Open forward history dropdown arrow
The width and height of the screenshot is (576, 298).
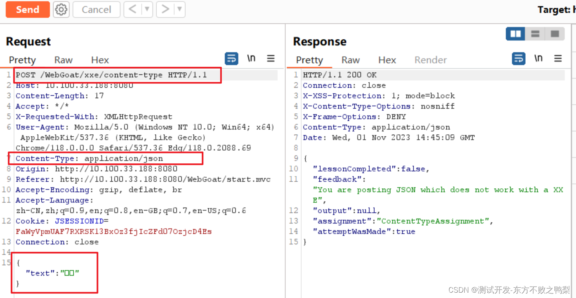(180, 9)
